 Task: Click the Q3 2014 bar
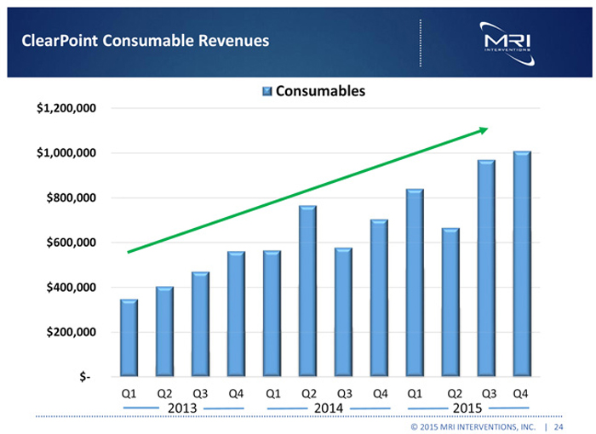[342, 311]
